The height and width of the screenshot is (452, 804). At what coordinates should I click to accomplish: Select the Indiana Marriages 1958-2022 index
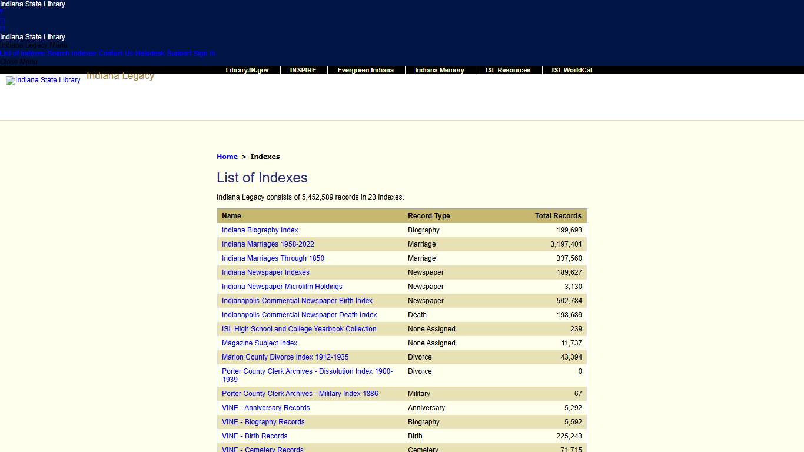tap(268, 244)
